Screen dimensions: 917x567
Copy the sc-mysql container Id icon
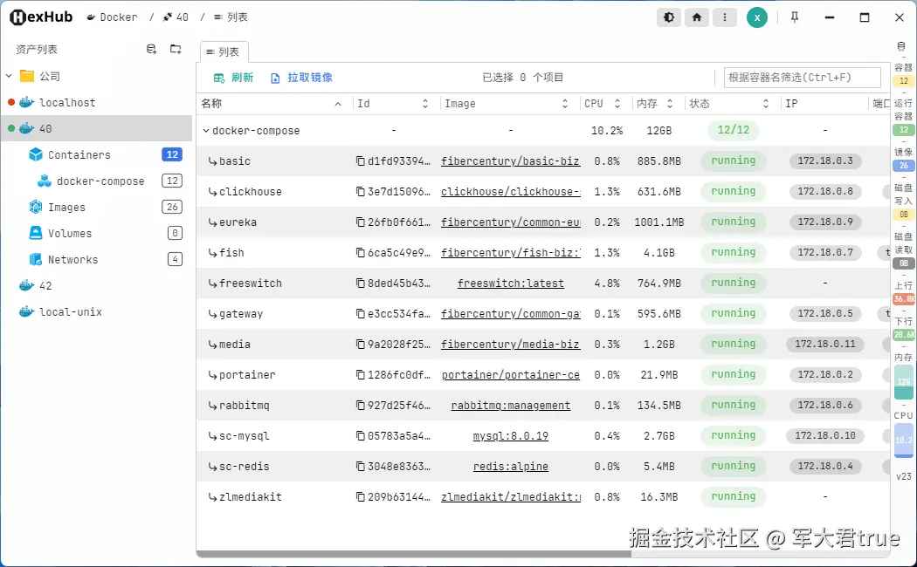(361, 436)
